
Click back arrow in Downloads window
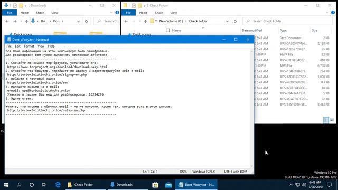7,21
